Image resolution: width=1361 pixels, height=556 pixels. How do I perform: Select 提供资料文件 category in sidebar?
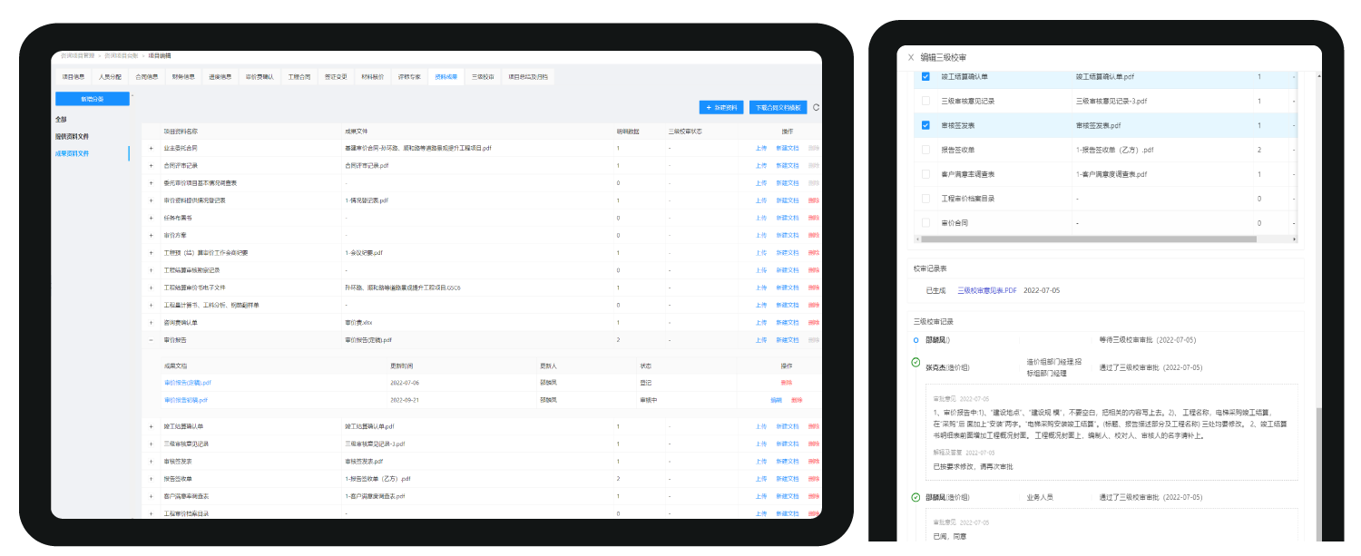click(72, 136)
